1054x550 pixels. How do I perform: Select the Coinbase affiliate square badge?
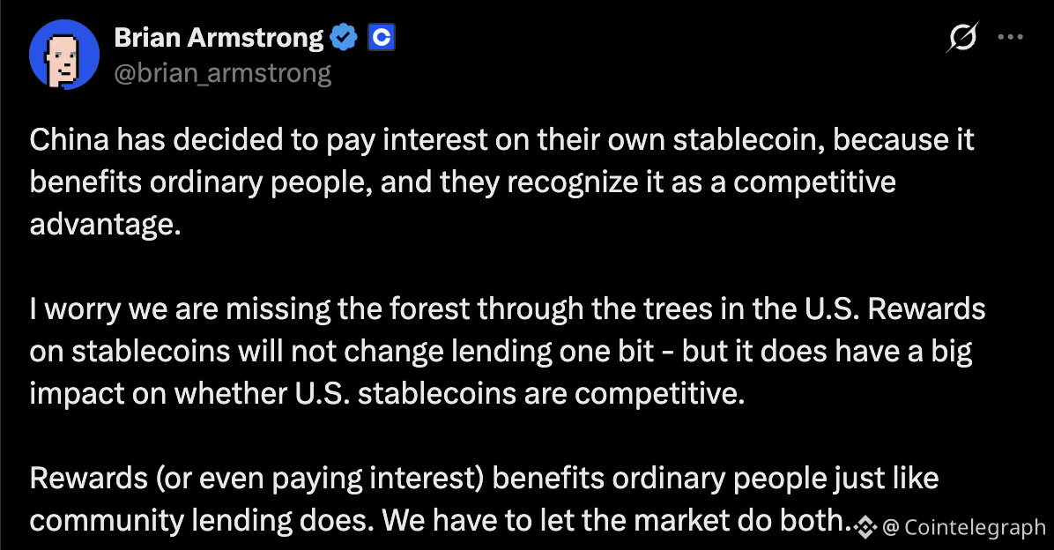381,37
